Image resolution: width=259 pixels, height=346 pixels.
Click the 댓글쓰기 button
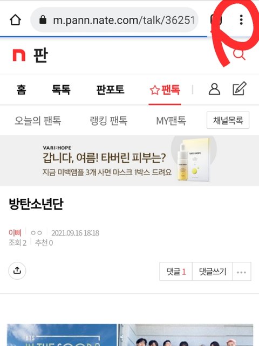213,272
